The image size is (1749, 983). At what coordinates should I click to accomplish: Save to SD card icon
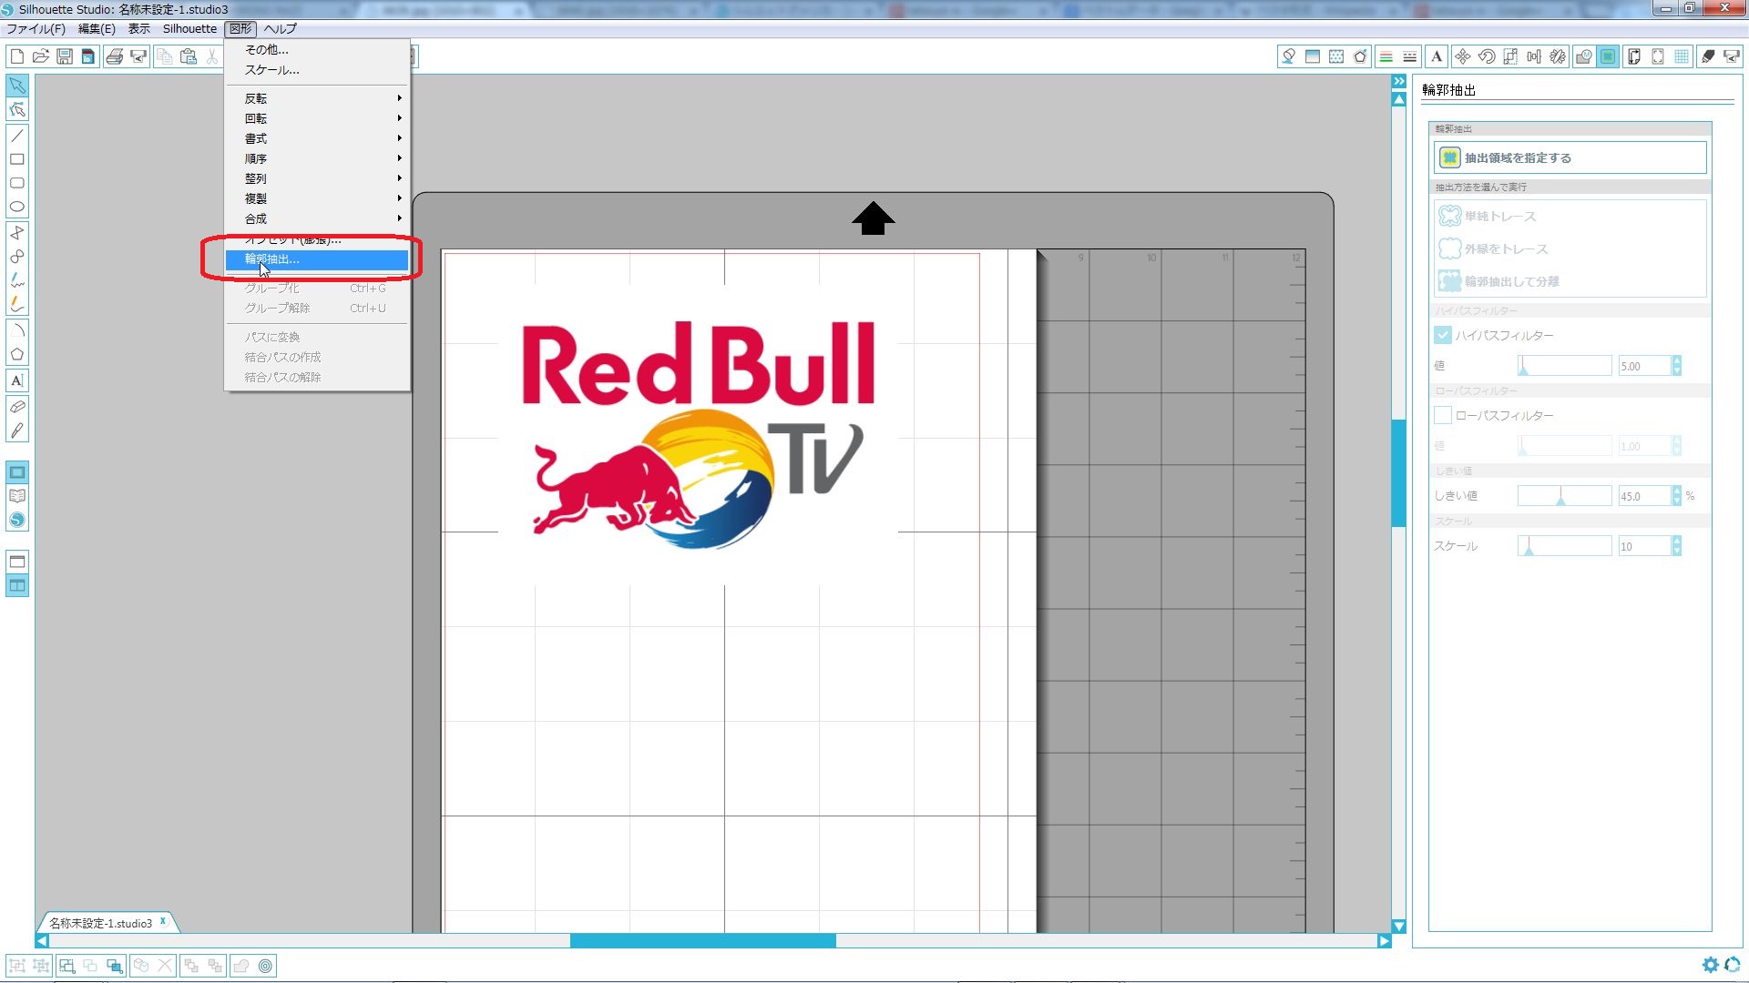[x=87, y=56]
